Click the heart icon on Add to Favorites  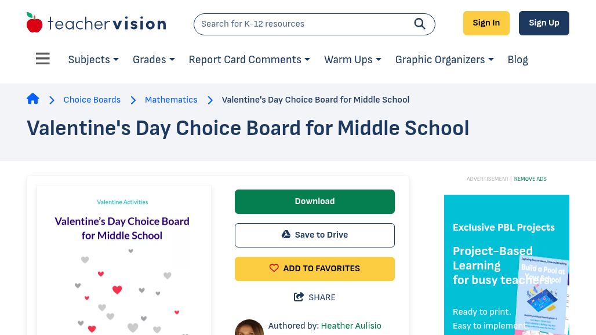[x=274, y=268]
